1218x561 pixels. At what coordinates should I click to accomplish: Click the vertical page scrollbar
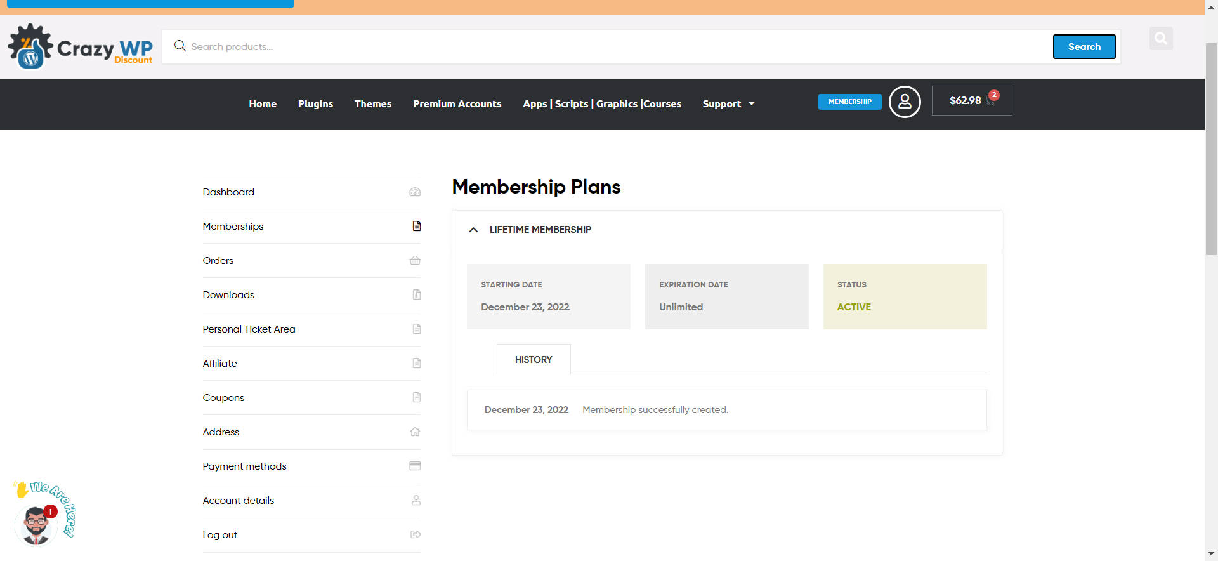coord(1211,150)
